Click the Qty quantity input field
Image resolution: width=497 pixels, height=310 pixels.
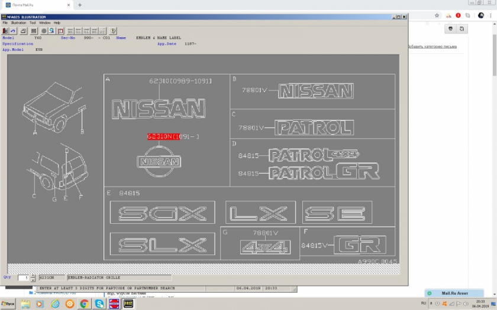point(24,278)
